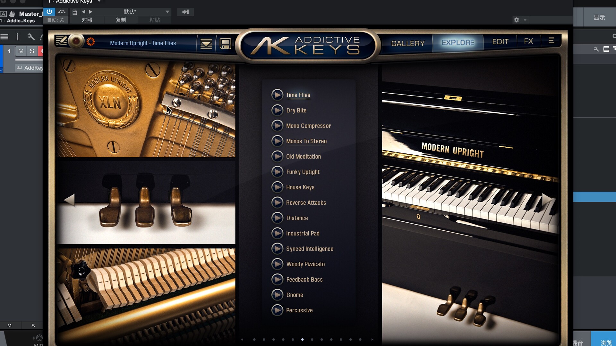This screenshot has height=346, width=616.
Task: Go to next host preset arrow
Action: click(90, 12)
